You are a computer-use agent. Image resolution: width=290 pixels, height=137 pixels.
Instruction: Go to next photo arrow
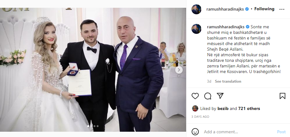tap(179, 70)
